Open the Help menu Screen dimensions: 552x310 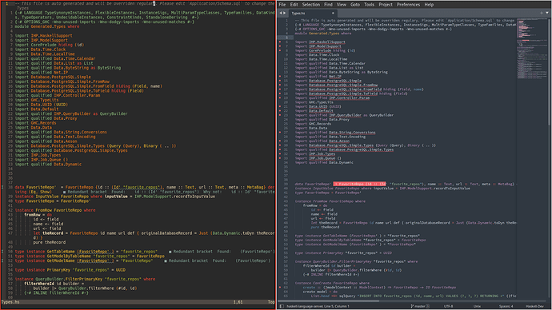pos(429,5)
